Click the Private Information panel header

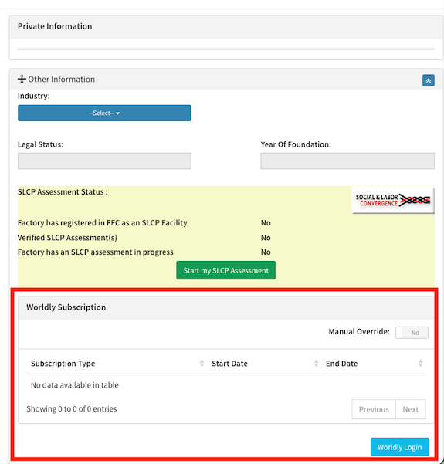[x=226, y=26]
